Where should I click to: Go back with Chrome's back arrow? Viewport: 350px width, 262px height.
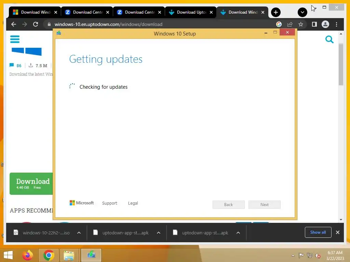pos(14,24)
